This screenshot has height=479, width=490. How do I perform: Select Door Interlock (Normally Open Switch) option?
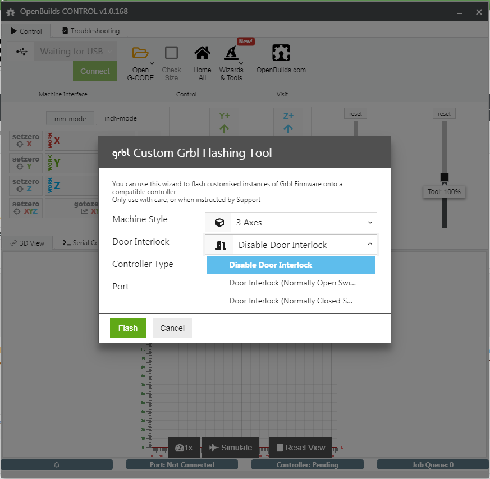coord(292,283)
